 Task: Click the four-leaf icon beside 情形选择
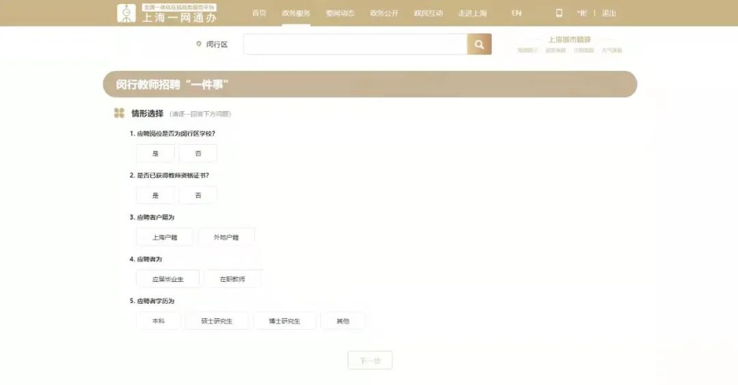(120, 113)
